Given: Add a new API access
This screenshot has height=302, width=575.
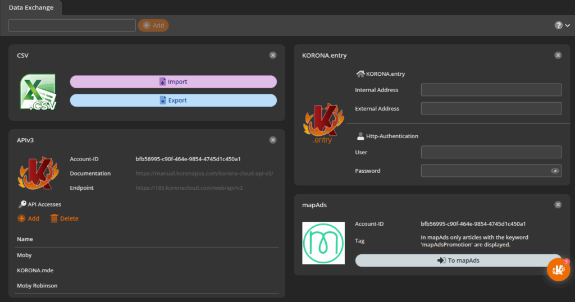Looking at the screenshot, I should tap(29, 218).
